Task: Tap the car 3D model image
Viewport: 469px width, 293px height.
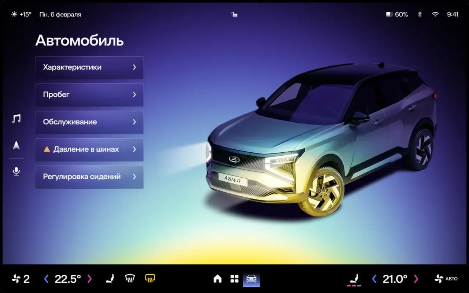Action: (321, 139)
